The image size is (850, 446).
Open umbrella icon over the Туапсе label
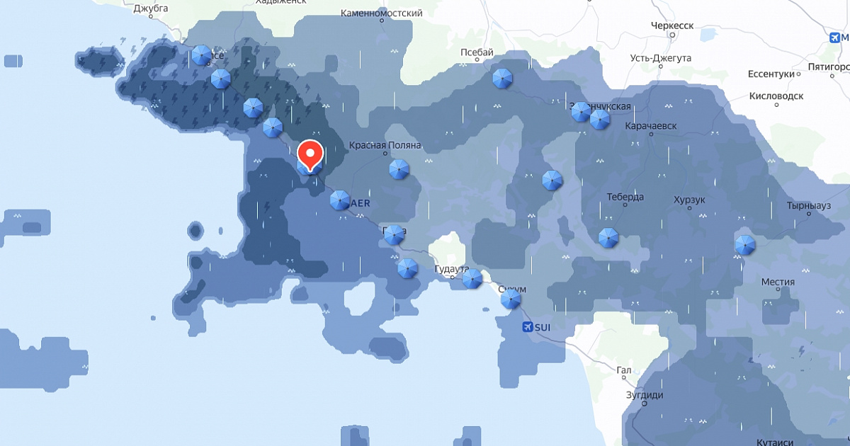pyautogui.click(x=202, y=55)
